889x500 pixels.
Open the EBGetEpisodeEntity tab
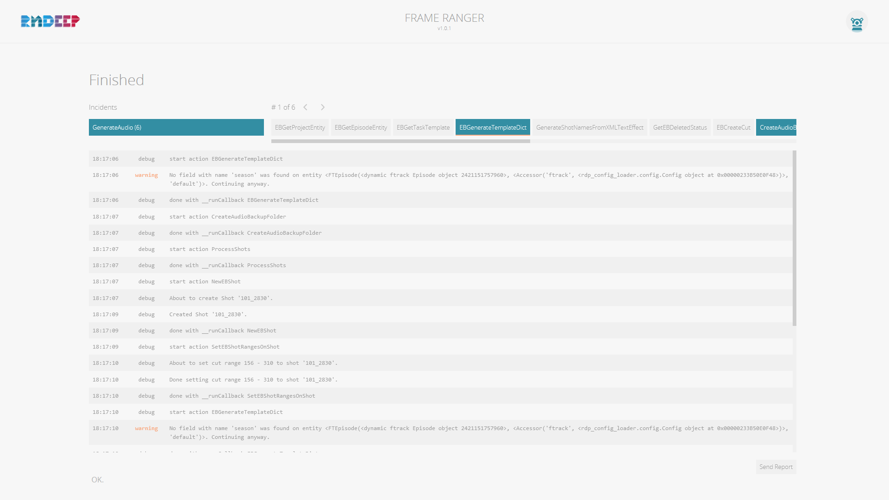click(360, 127)
